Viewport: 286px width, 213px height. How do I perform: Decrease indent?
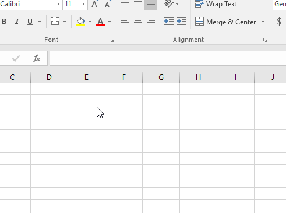pyautogui.click(x=169, y=22)
